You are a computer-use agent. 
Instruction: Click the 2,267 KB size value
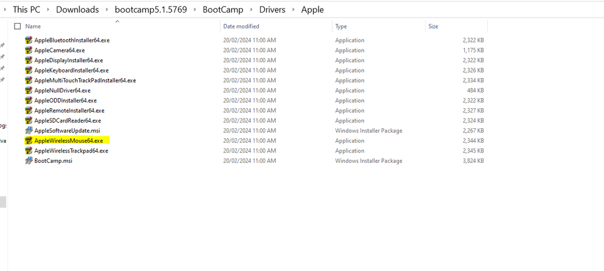click(x=473, y=130)
